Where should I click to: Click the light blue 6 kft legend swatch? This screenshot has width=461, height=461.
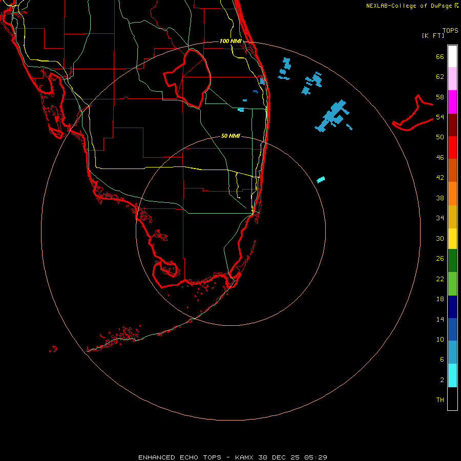point(452,352)
